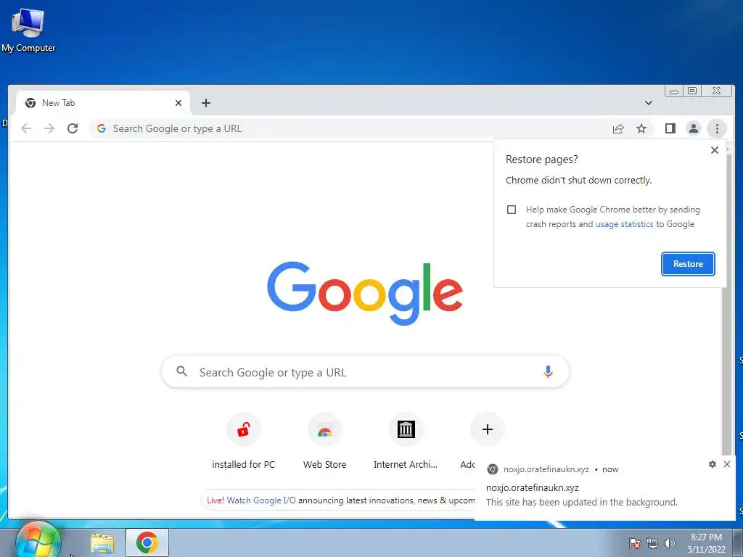Open the installed for PC shortcut
Viewport: 743px width, 557px height.
pos(244,441)
